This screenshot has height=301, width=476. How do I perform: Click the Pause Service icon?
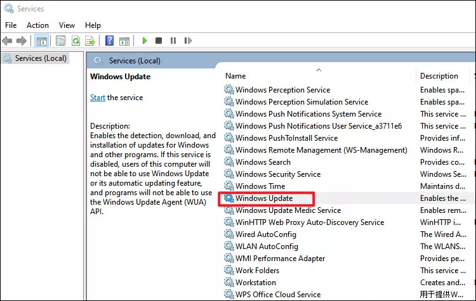pyautogui.click(x=173, y=41)
